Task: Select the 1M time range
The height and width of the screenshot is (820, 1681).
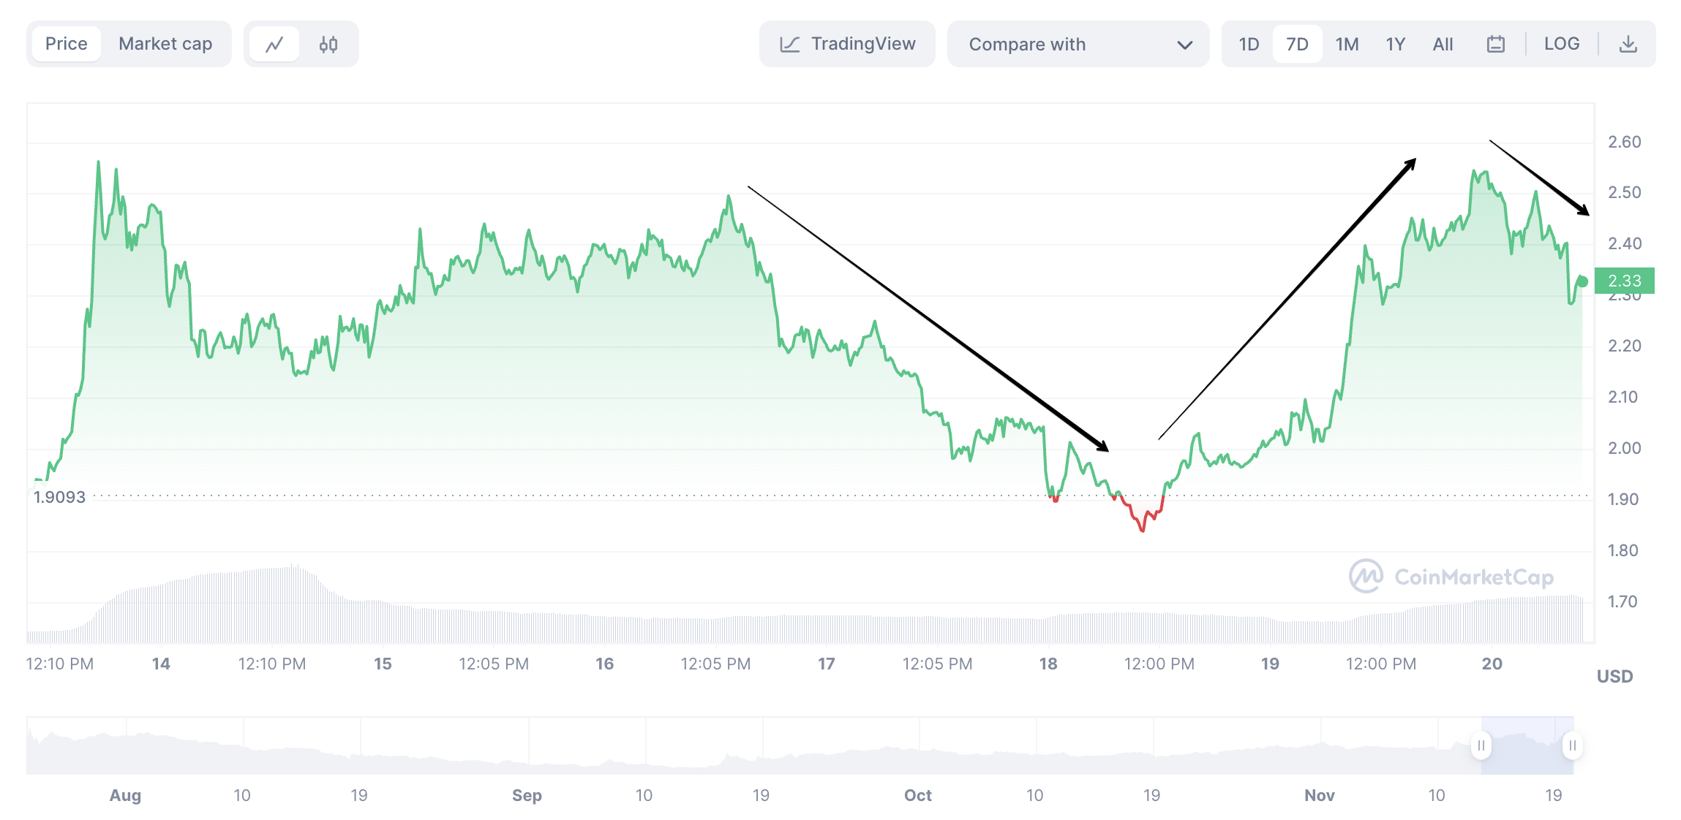Action: pyautogui.click(x=1347, y=45)
